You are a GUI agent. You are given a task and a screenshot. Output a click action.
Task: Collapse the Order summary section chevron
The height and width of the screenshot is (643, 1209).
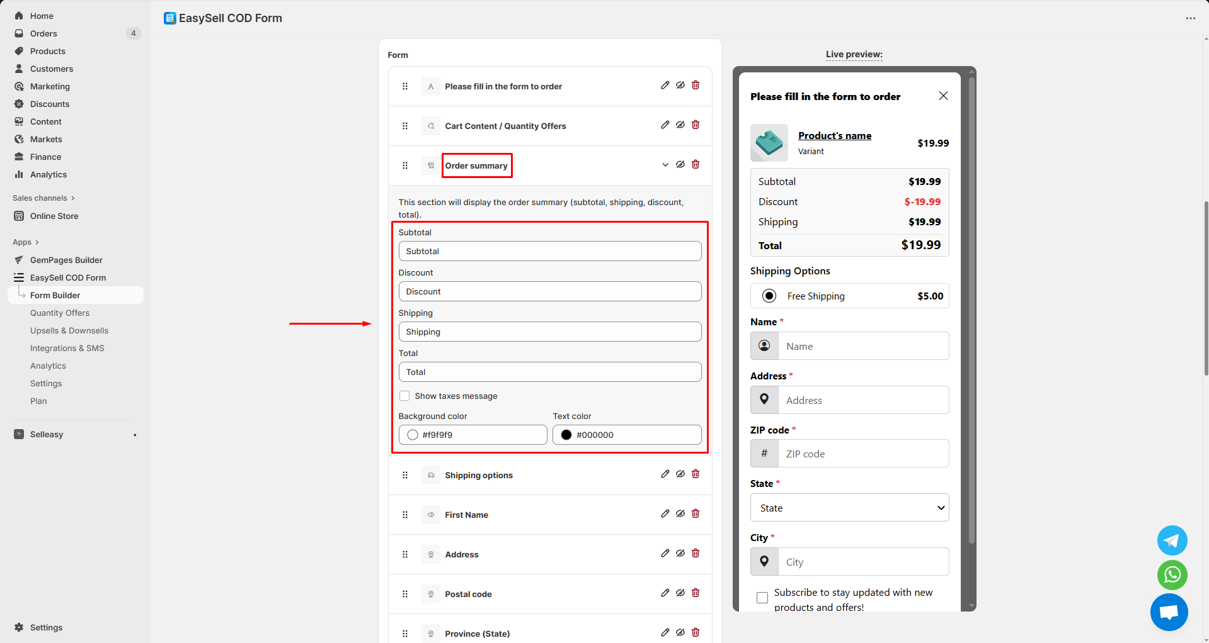click(665, 165)
